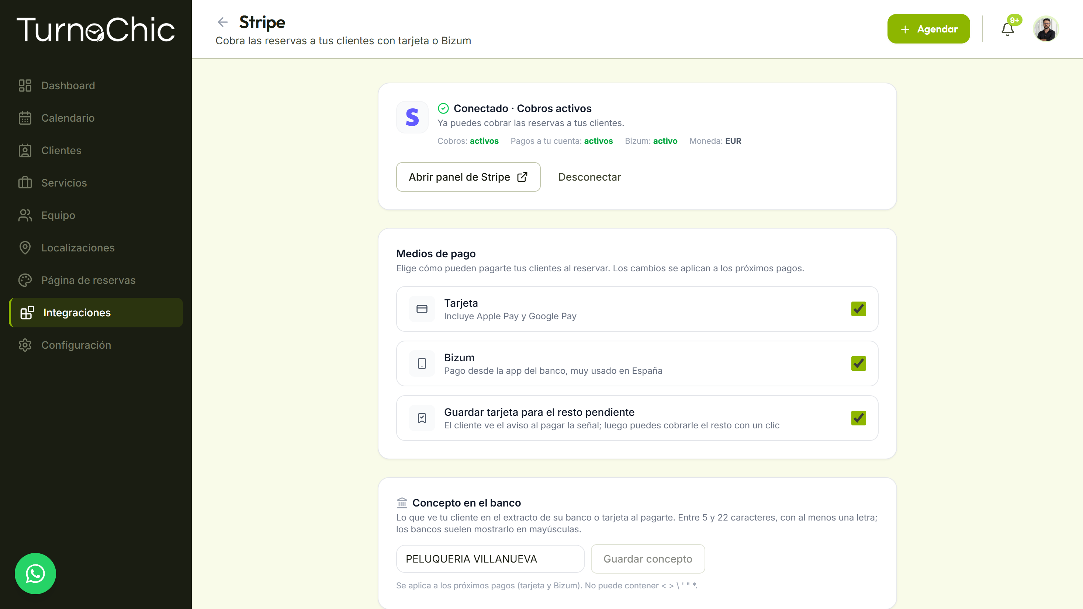
Task: Click "Conectado · Cobros activos" heading
Action: [522, 108]
